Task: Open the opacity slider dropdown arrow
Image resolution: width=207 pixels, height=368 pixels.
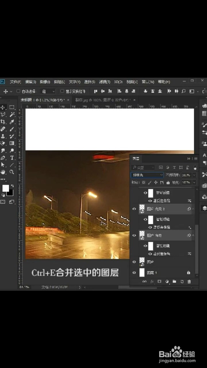Action: click(194, 175)
